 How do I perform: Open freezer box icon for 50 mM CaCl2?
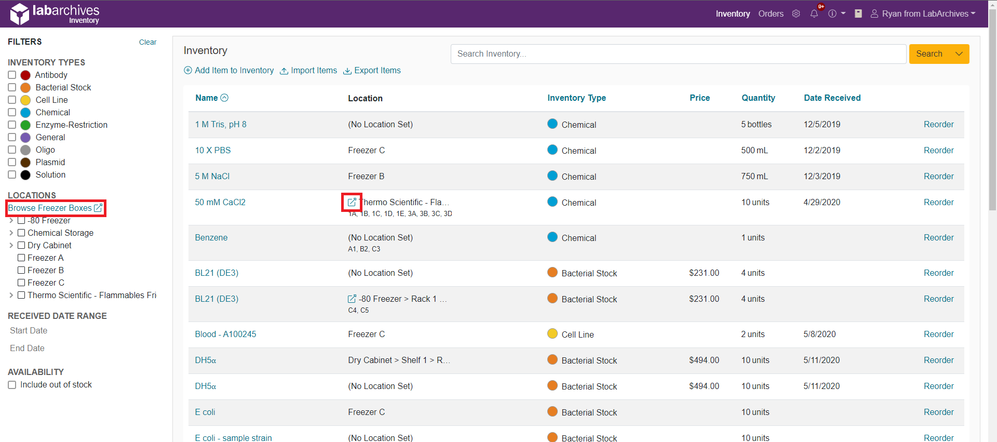click(x=352, y=202)
